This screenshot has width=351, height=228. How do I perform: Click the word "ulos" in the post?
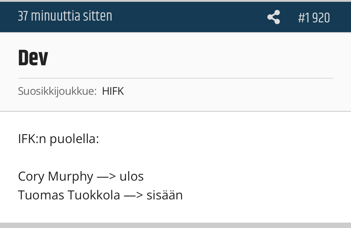tap(132, 176)
